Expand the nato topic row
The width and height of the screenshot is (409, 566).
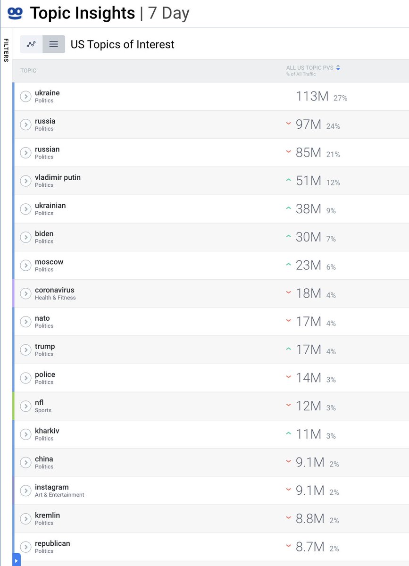[x=25, y=322]
